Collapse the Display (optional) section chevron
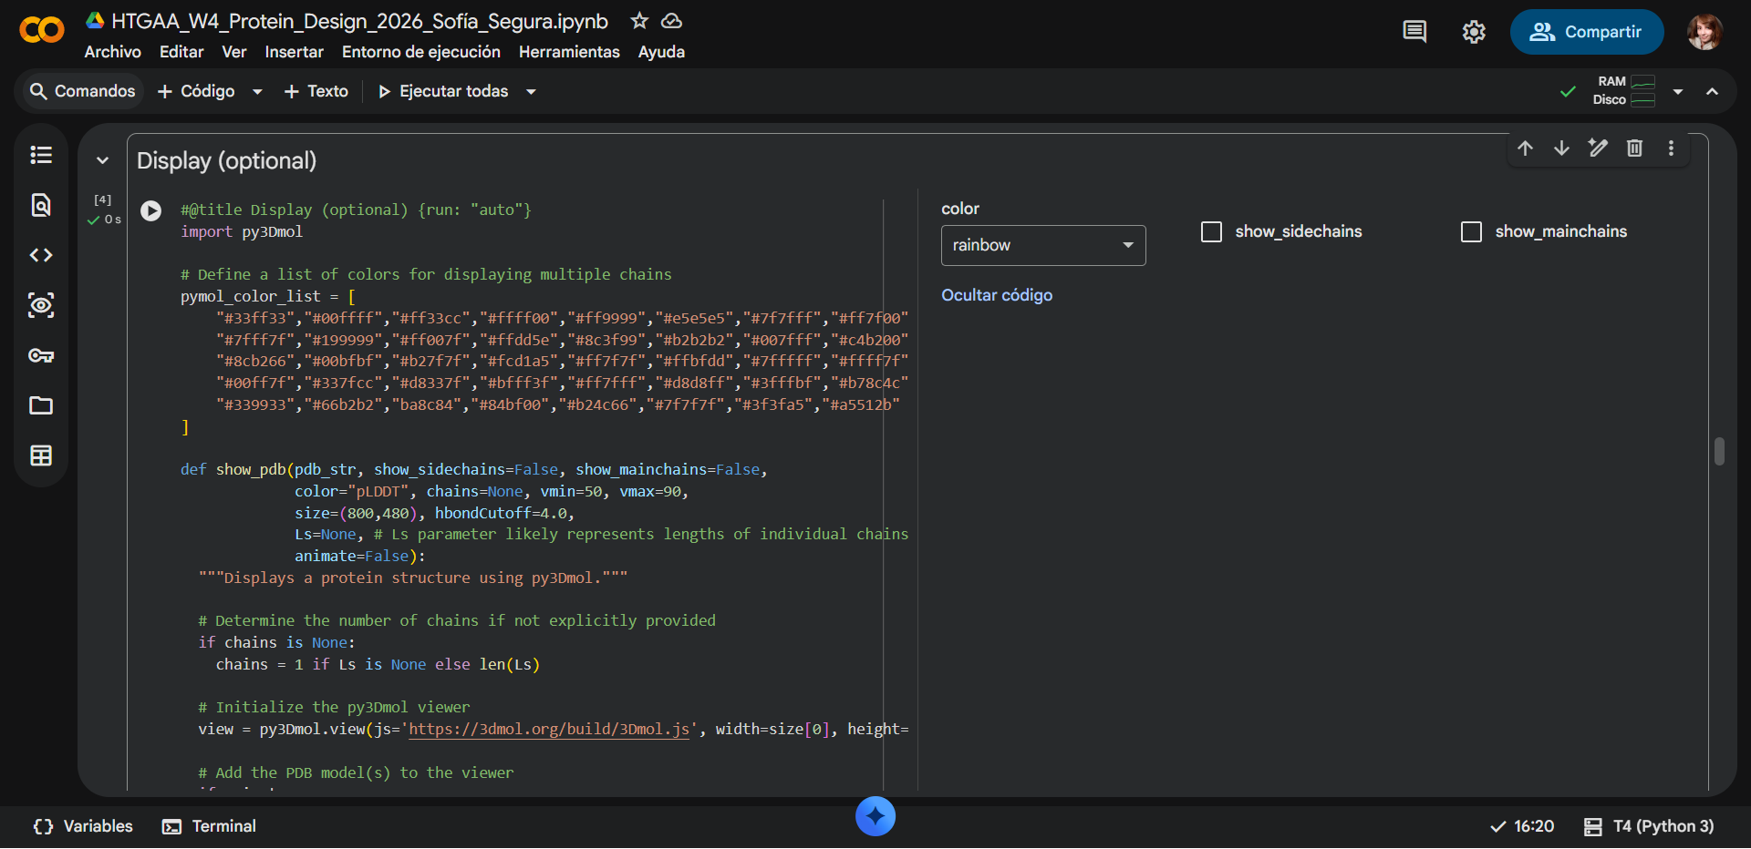 pyautogui.click(x=102, y=160)
